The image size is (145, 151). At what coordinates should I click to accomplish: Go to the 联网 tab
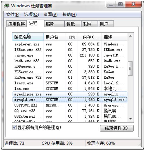click(x=89, y=24)
